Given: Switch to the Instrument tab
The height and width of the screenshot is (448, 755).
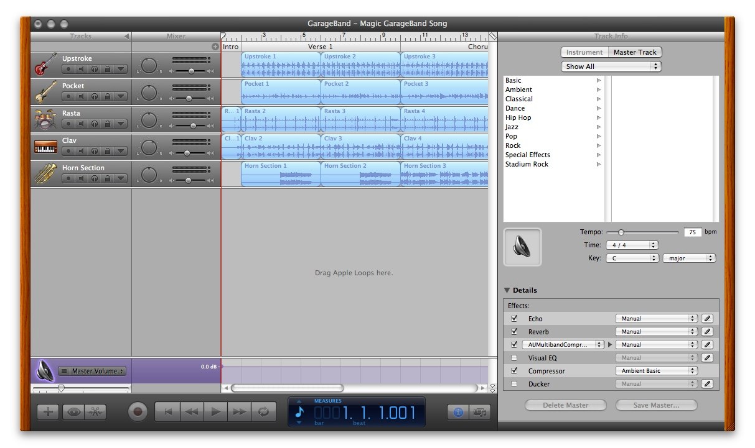Looking at the screenshot, I should coord(584,52).
